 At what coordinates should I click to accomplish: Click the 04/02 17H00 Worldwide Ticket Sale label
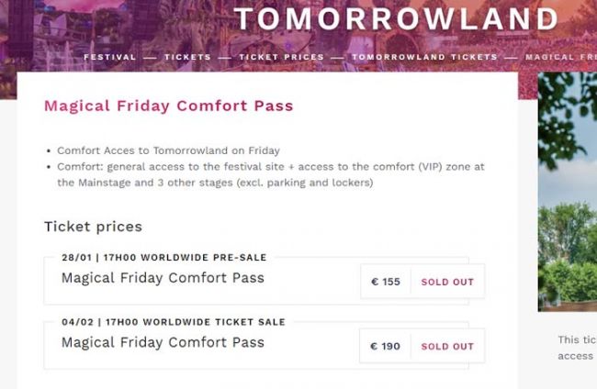click(174, 322)
